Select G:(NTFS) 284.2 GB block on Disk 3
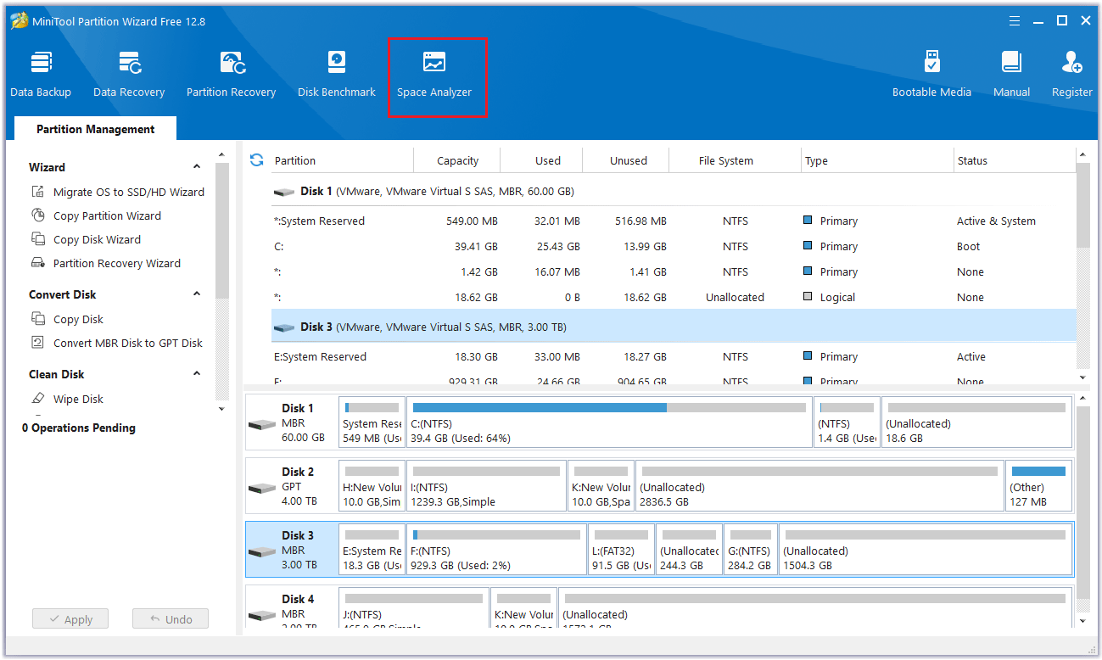The width and height of the screenshot is (1102, 660). pyautogui.click(x=751, y=550)
